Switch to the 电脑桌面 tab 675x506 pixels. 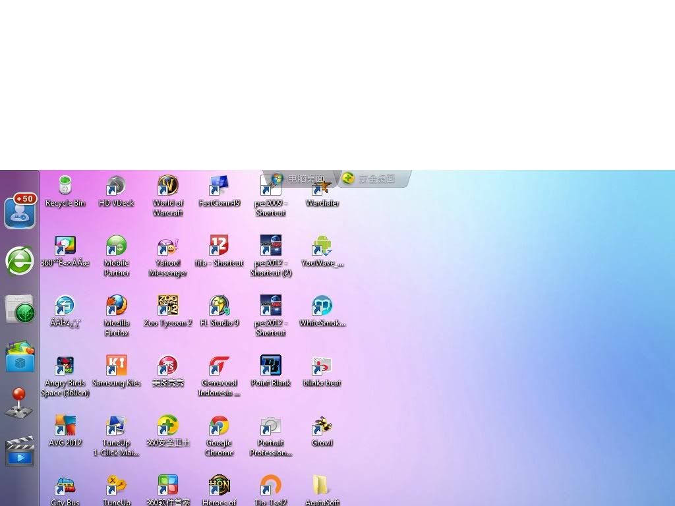[300, 179]
